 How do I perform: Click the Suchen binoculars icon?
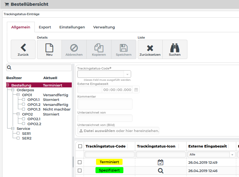[175, 48]
